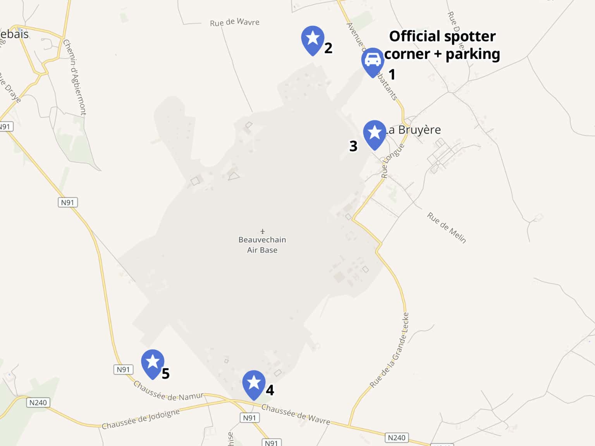
Task: Open star marker 3 near La Bruyère
Action: (375, 135)
